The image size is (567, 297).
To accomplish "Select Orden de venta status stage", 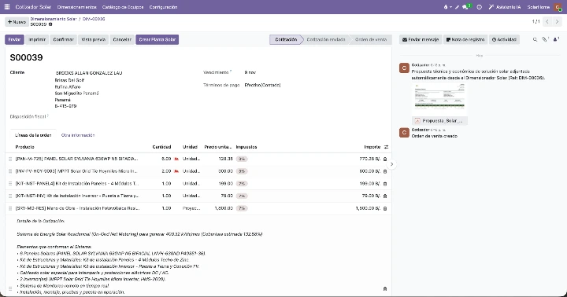I will tap(371, 39).
